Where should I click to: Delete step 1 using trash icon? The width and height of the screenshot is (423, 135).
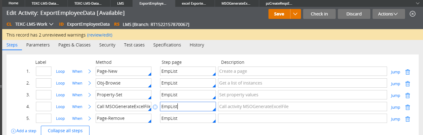tap(408, 72)
